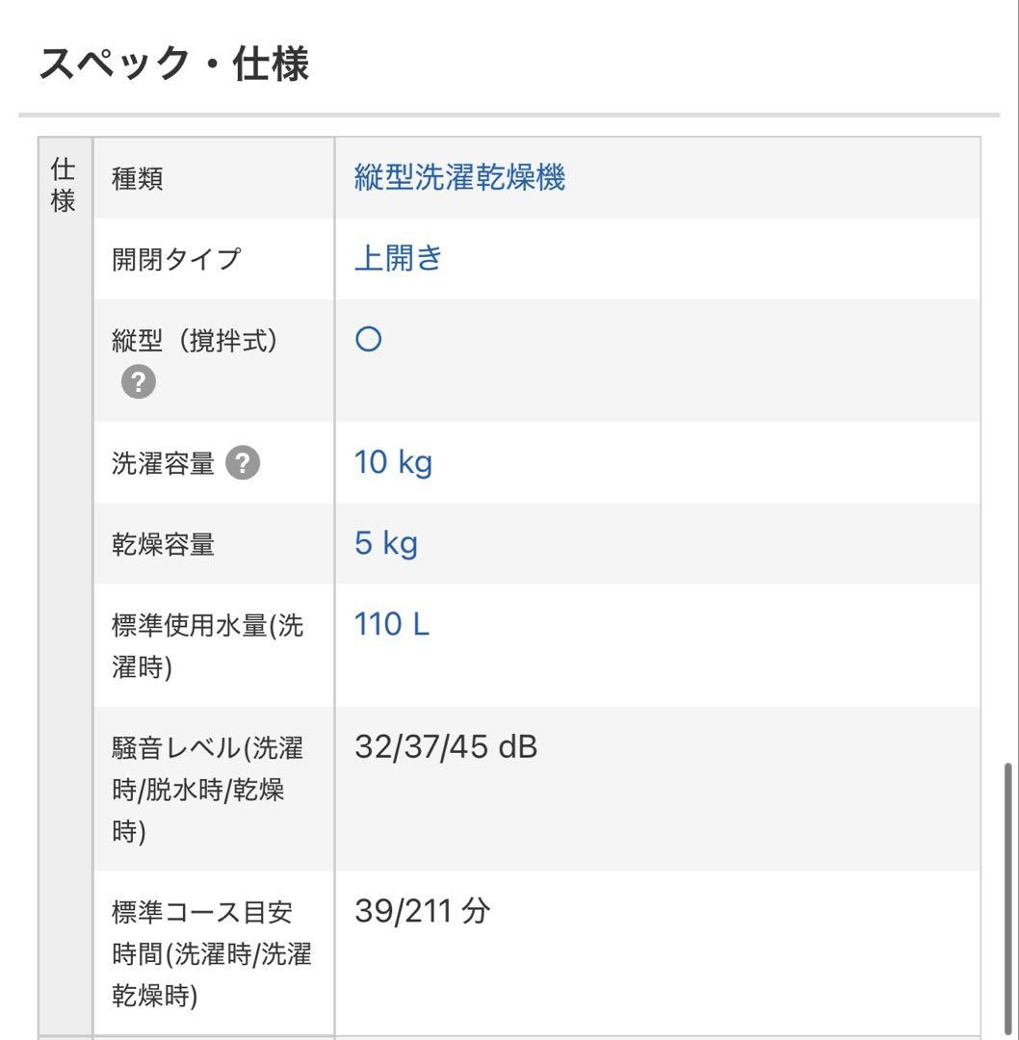Click the 標準使用水量(洗濯時) label
The height and width of the screenshot is (1040, 1019).
pos(207,645)
